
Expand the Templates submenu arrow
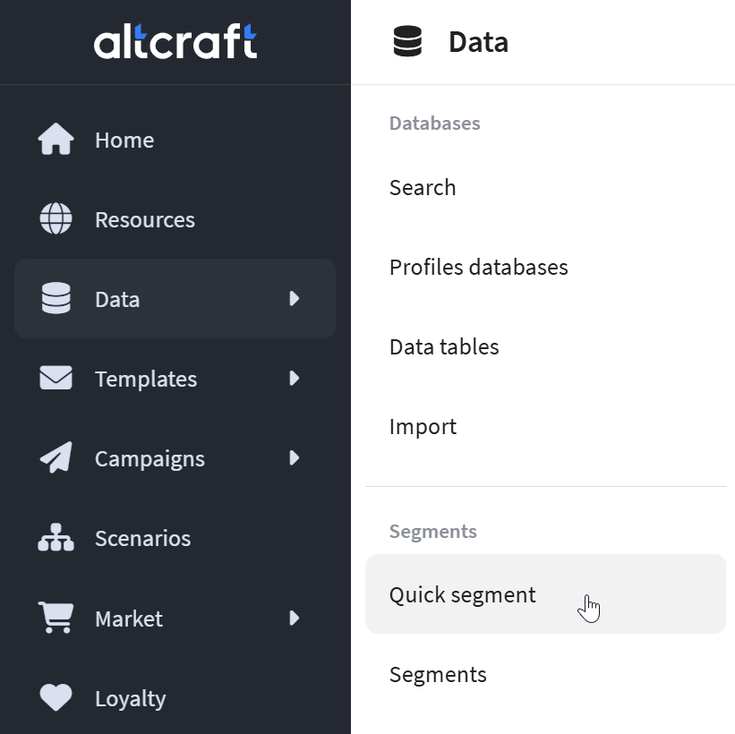[294, 378]
